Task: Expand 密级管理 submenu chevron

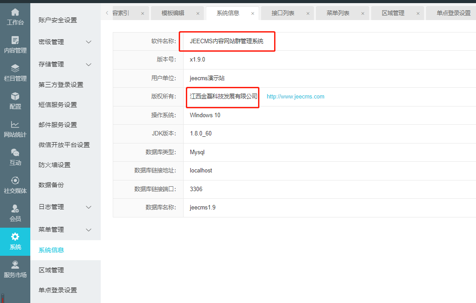Action: 89,42
